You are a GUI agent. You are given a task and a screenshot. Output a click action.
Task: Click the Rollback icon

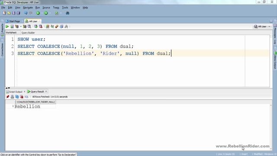point(41,26)
